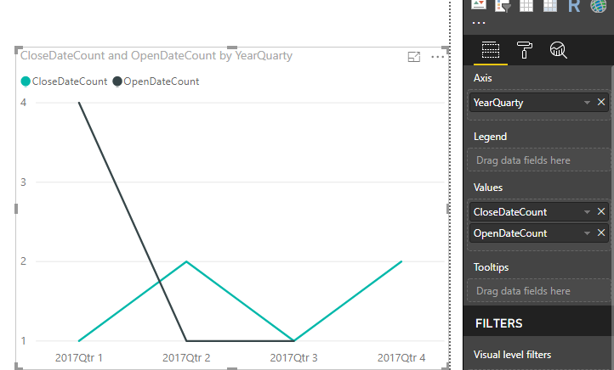Click the Legend section label

[x=490, y=137]
